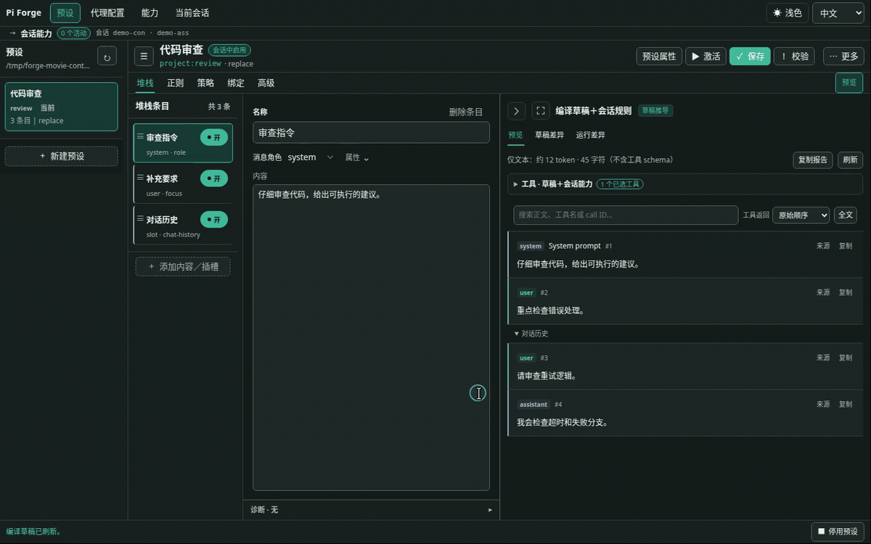Image resolution: width=871 pixels, height=544 pixels.
Task: Click the 校验 button
Action: click(794, 56)
